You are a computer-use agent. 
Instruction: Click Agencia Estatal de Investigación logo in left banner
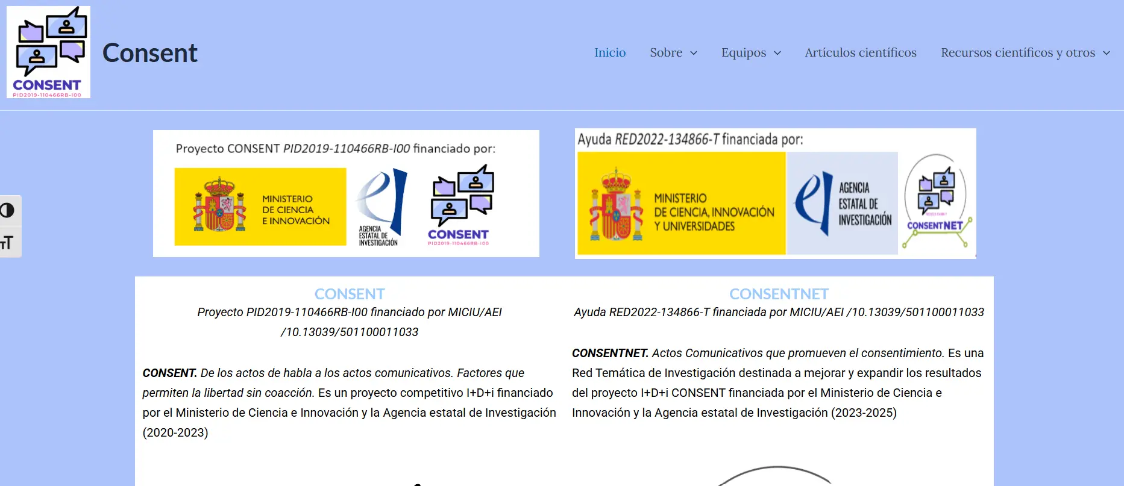pyautogui.click(x=381, y=207)
